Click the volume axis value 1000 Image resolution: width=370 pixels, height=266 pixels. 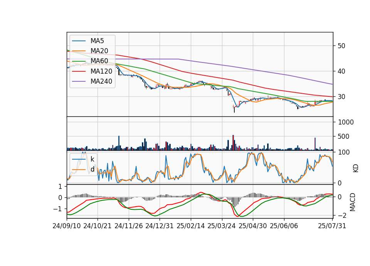click(x=346, y=122)
